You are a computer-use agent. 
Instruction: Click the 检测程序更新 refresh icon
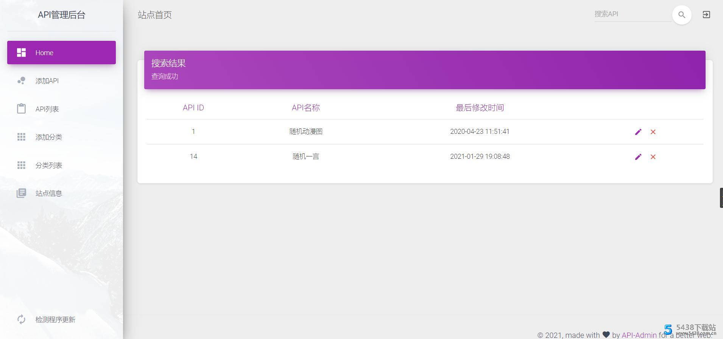(21, 319)
